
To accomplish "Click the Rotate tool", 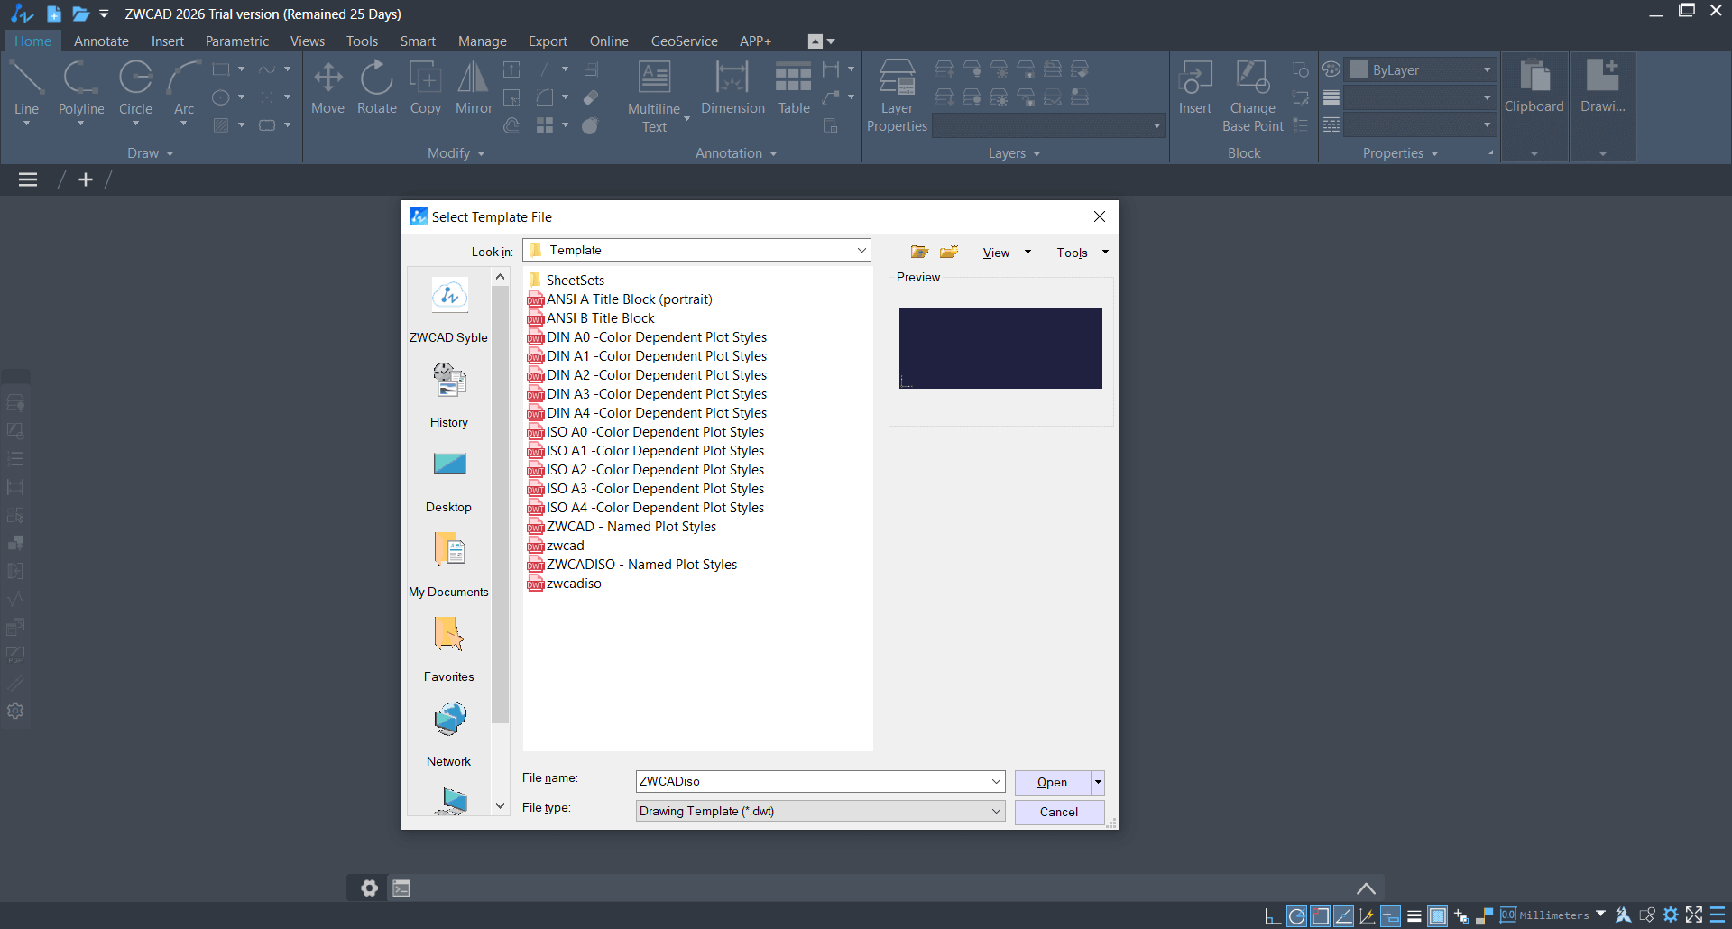I will (376, 87).
